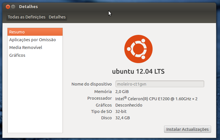
Task: Click the 32,4 GB disk value
Action: click(123, 118)
